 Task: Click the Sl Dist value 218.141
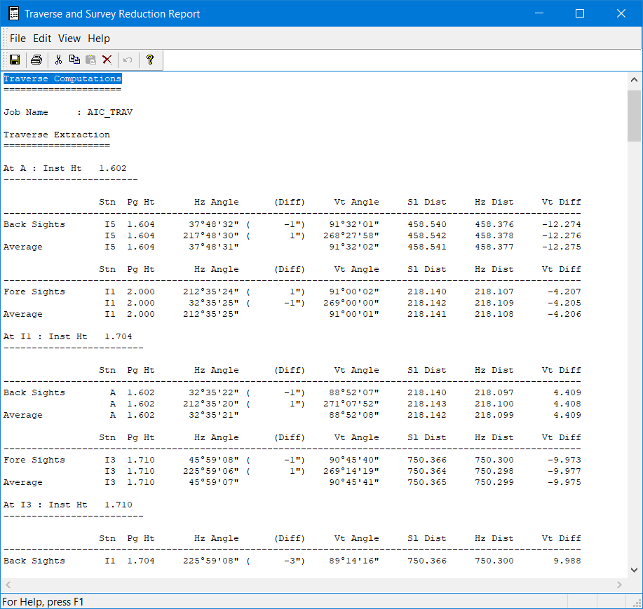(427, 314)
